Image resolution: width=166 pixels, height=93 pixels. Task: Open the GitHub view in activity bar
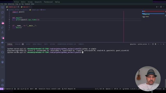(2, 62)
